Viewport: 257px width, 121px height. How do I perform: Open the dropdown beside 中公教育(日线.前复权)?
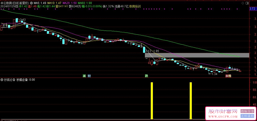point(31,3)
